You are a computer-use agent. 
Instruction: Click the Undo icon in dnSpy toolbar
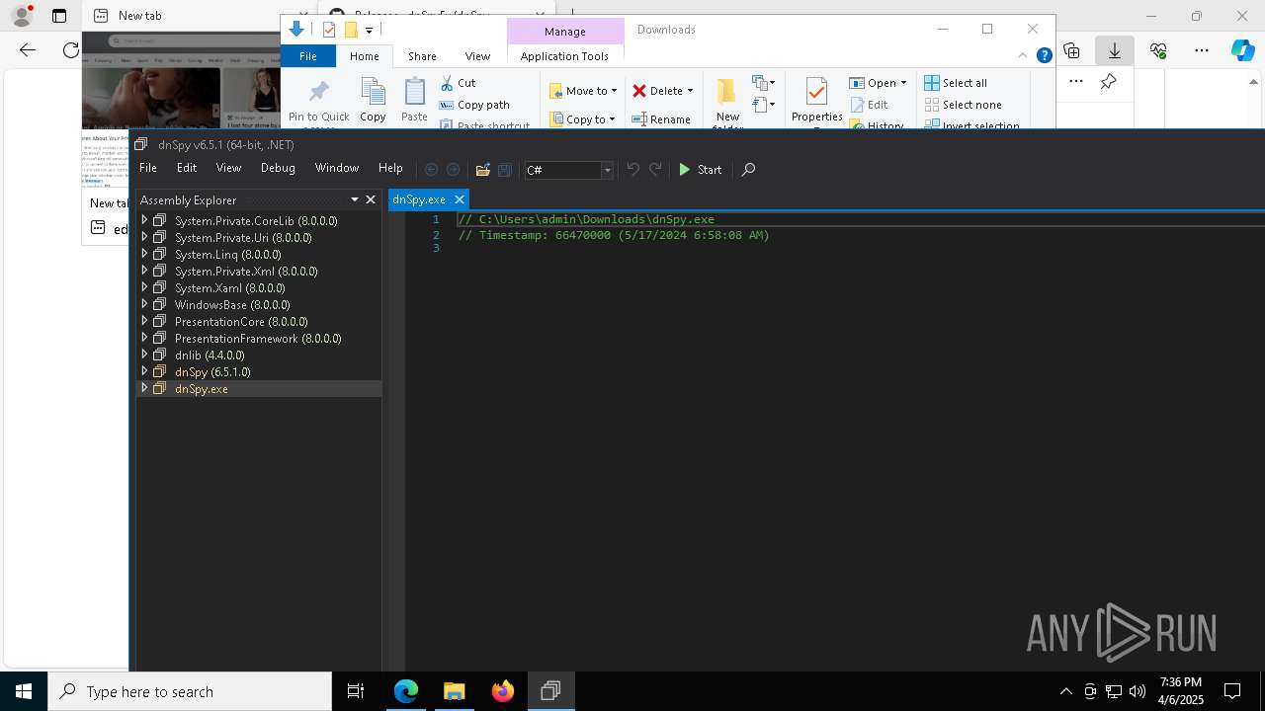[x=633, y=170]
